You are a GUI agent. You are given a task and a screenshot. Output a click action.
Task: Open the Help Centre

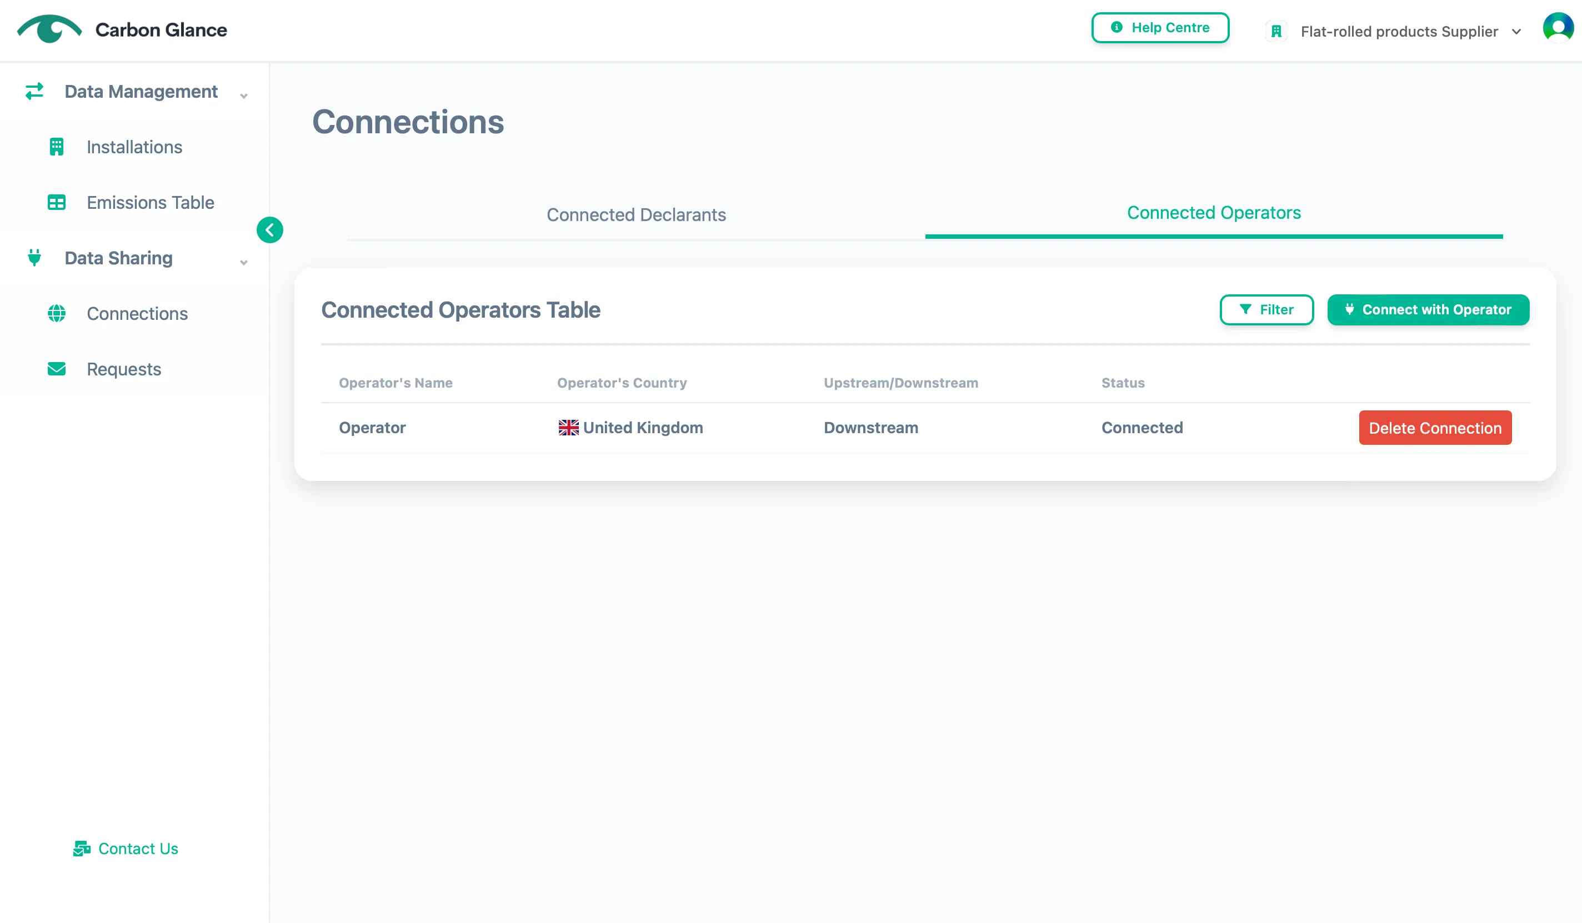[x=1160, y=28]
